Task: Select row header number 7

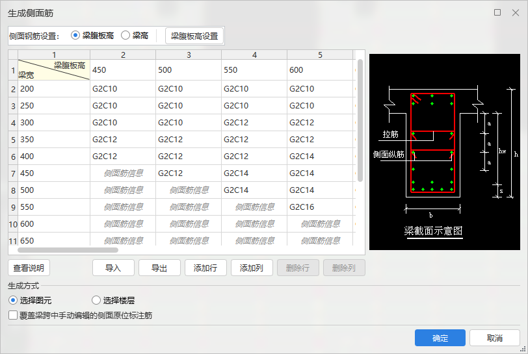Action: [13, 173]
